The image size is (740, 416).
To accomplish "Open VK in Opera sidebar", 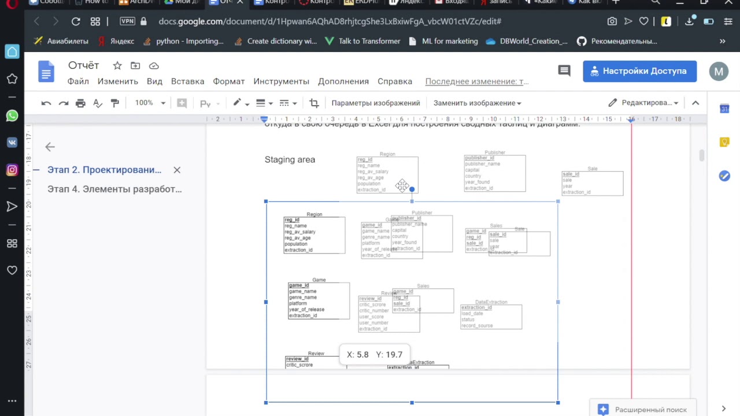I will 12,143.
